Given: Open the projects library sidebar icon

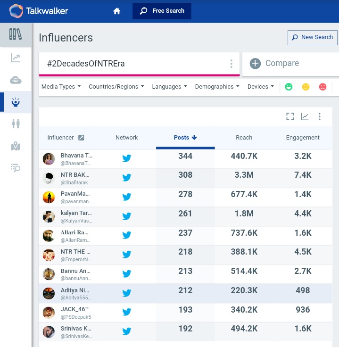Looking at the screenshot, I should [16, 34].
